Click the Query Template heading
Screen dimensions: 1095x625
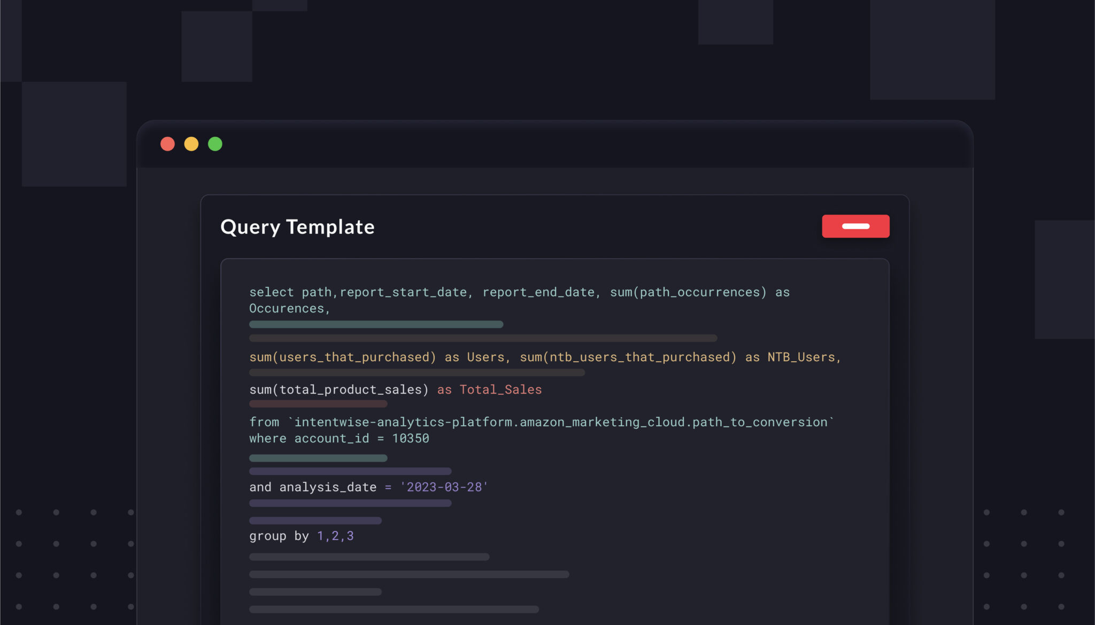tap(297, 227)
